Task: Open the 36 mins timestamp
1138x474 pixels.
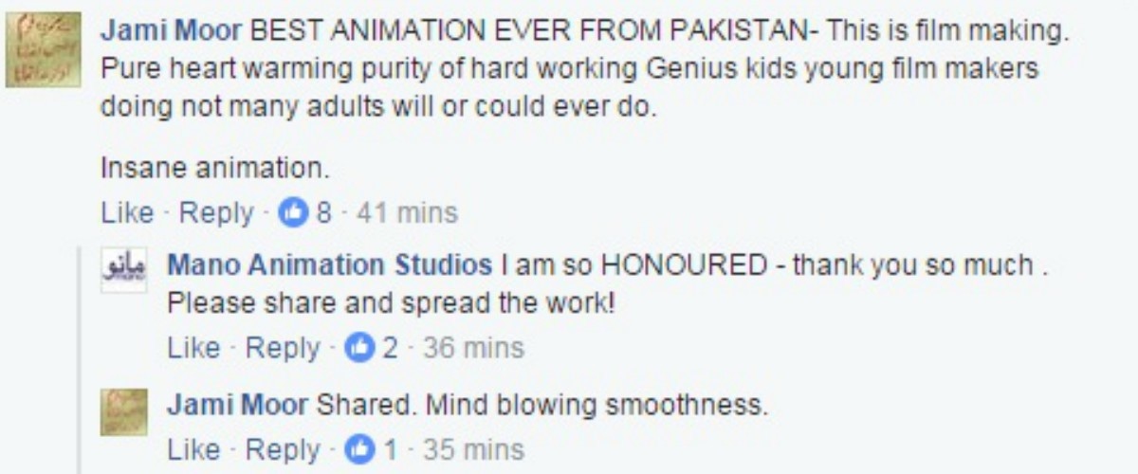Action: click(473, 349)
